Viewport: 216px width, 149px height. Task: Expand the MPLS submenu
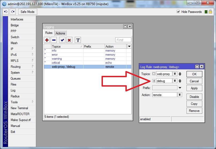33,61
